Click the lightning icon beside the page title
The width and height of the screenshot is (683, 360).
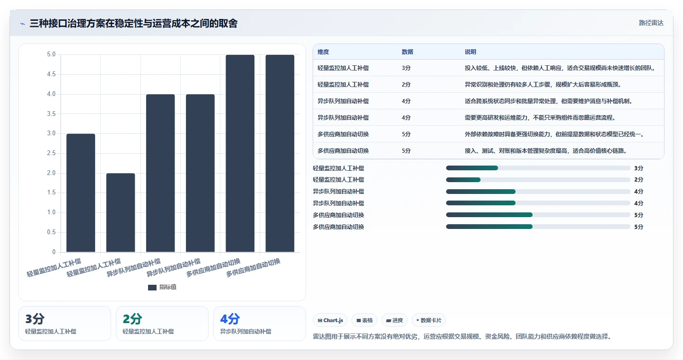[22, 24]
